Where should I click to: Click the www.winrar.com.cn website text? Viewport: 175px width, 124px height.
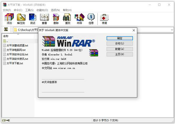pos(64,68)
